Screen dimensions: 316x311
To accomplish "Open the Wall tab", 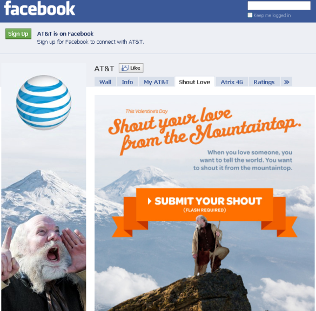I will pos(105,82).
